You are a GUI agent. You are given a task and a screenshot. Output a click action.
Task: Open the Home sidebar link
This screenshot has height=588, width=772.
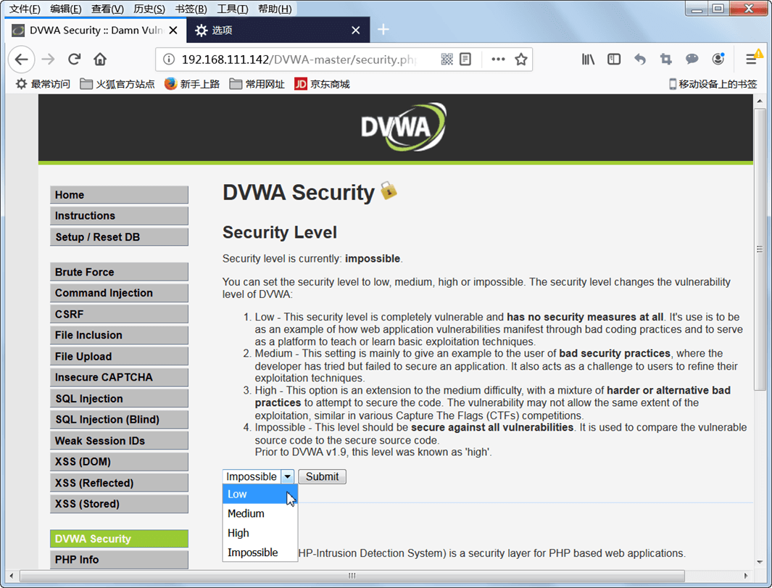[119, 195]
